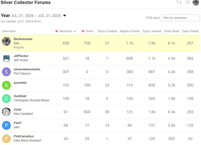Open Silver Collector Forums home title
201x145 pixels.
pos(26,3)
